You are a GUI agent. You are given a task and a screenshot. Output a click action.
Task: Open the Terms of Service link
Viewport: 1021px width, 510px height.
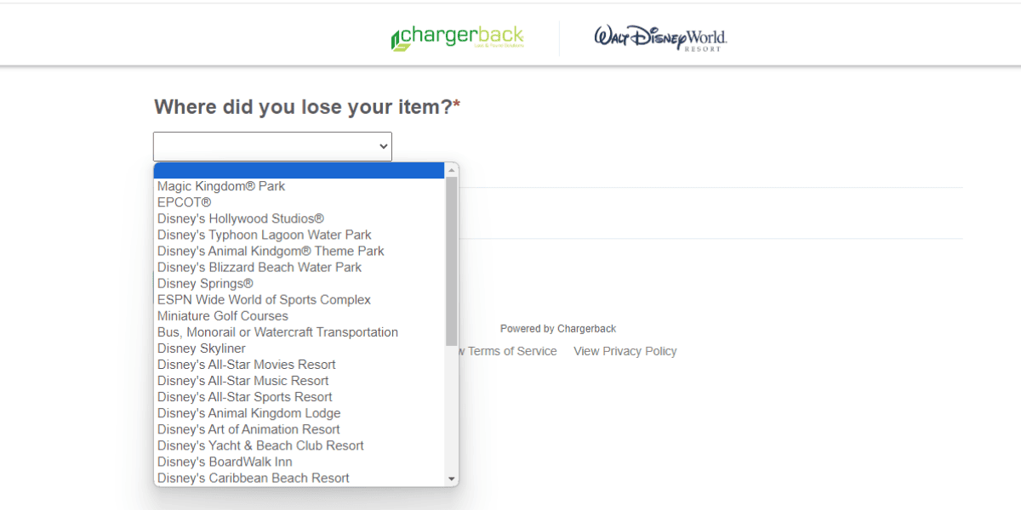coord(508,351)
